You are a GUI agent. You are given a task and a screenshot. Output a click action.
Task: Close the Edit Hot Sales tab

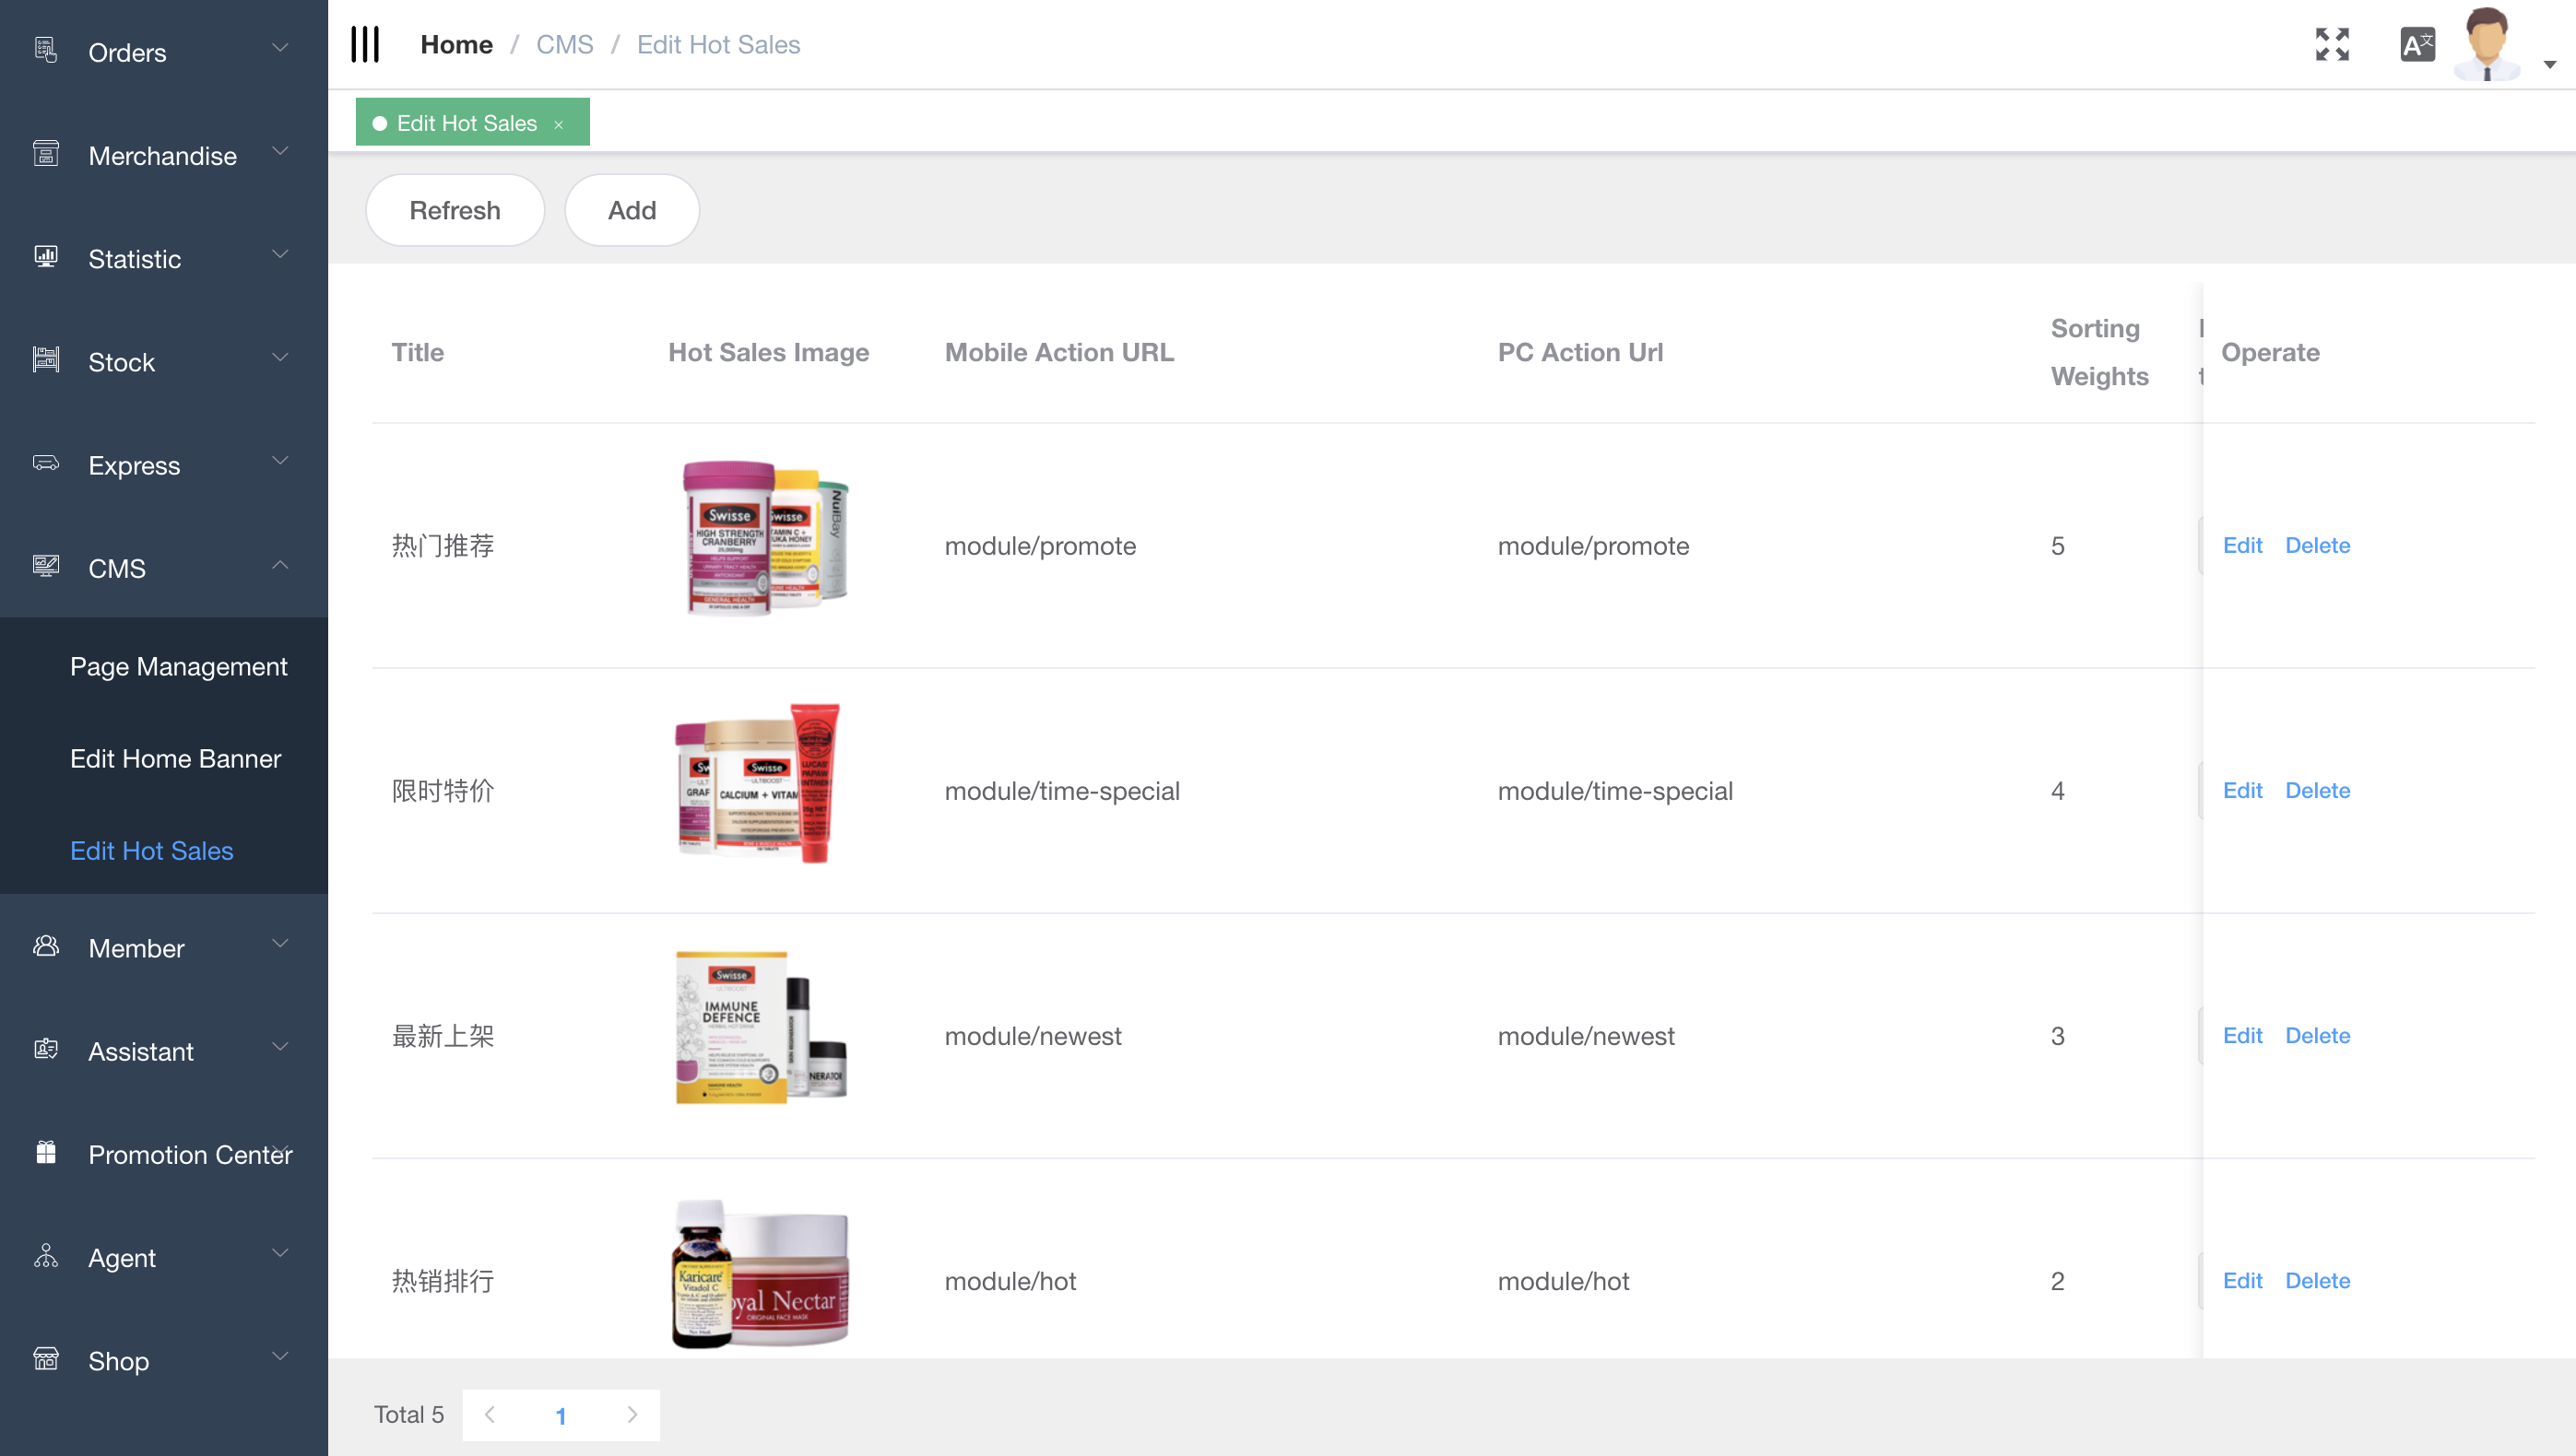point(560,124)
